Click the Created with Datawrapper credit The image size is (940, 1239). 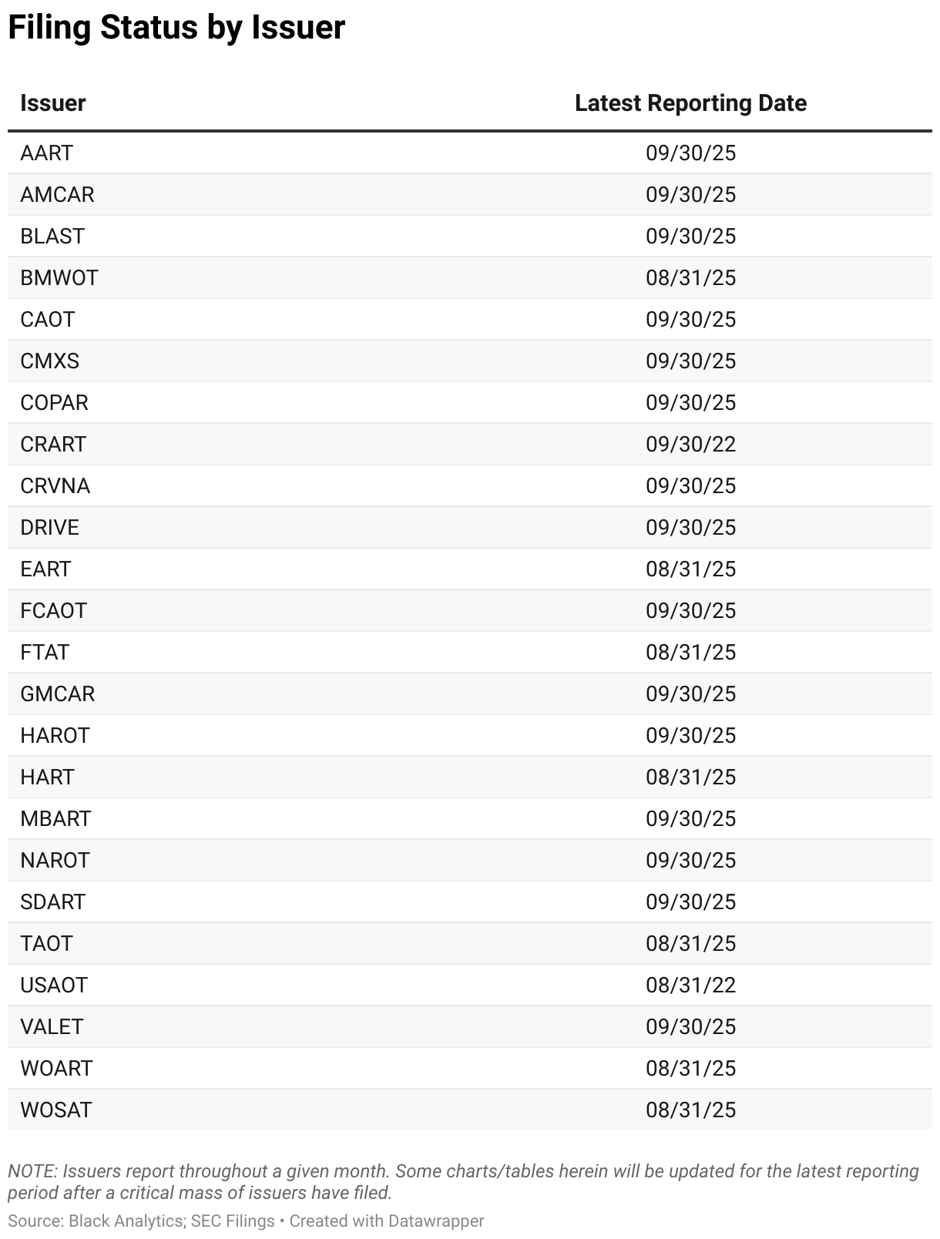point(387,1221)
